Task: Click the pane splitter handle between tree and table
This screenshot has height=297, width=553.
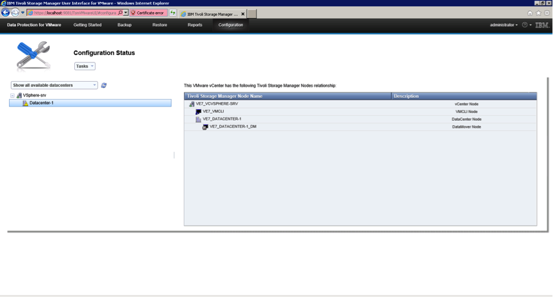Action: pos(175,155)
